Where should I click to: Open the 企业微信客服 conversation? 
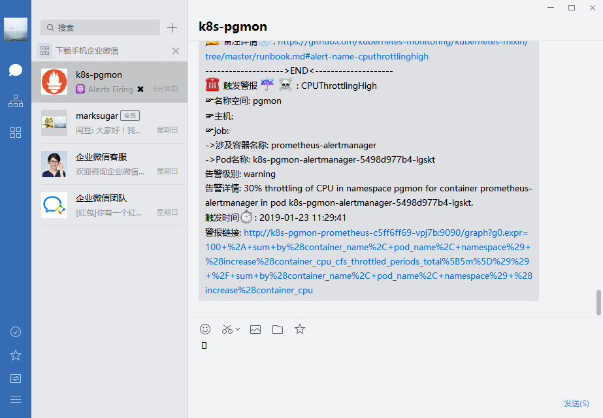coord(110,164)
